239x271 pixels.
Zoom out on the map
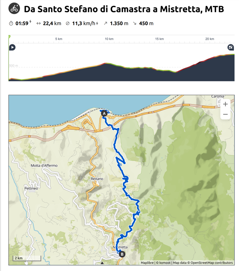[225, 114]
